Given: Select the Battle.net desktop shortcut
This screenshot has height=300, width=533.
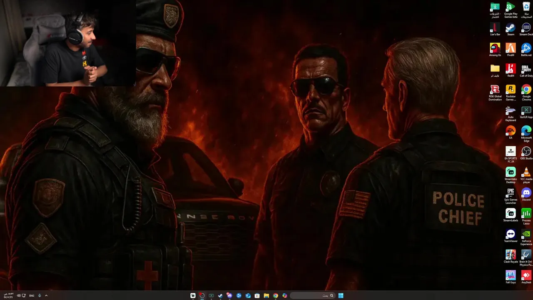Looking at the screenshot, I should click(x=526, y=50).
